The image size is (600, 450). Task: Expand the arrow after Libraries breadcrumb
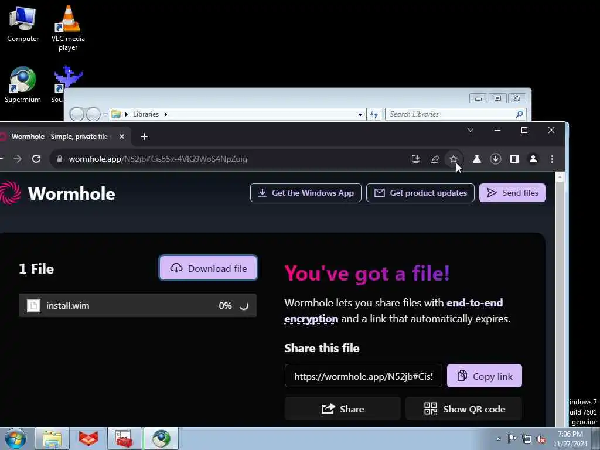[x=166, y=114]
